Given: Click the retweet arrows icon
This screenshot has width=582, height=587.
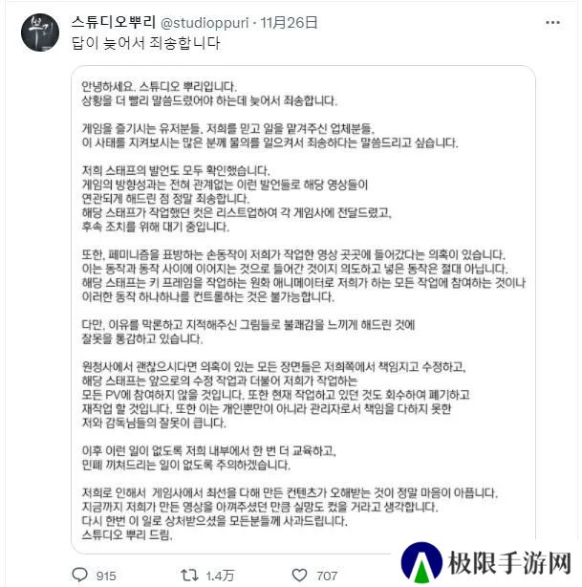Looking at the screenshot, I should pyautogui.click(x=189, y=575).
